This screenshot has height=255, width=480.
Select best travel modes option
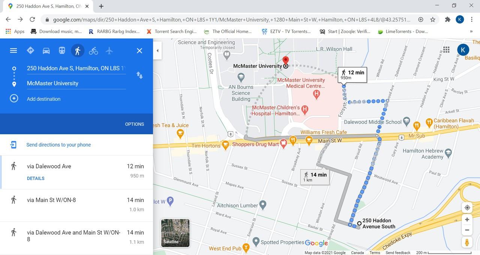[x=30, y=51]
